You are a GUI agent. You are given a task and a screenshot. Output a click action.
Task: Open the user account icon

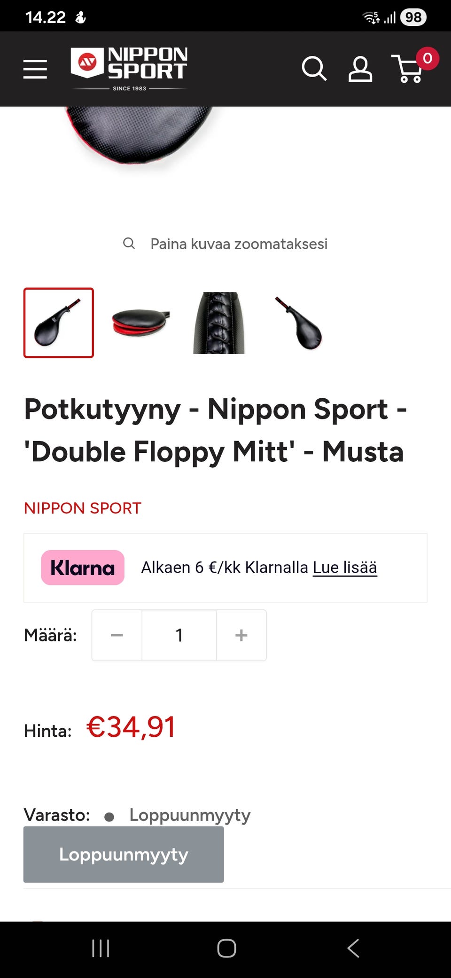point(360,69)
